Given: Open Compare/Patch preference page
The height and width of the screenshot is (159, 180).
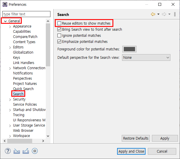Looking at the screenshot, I should 25,37.
